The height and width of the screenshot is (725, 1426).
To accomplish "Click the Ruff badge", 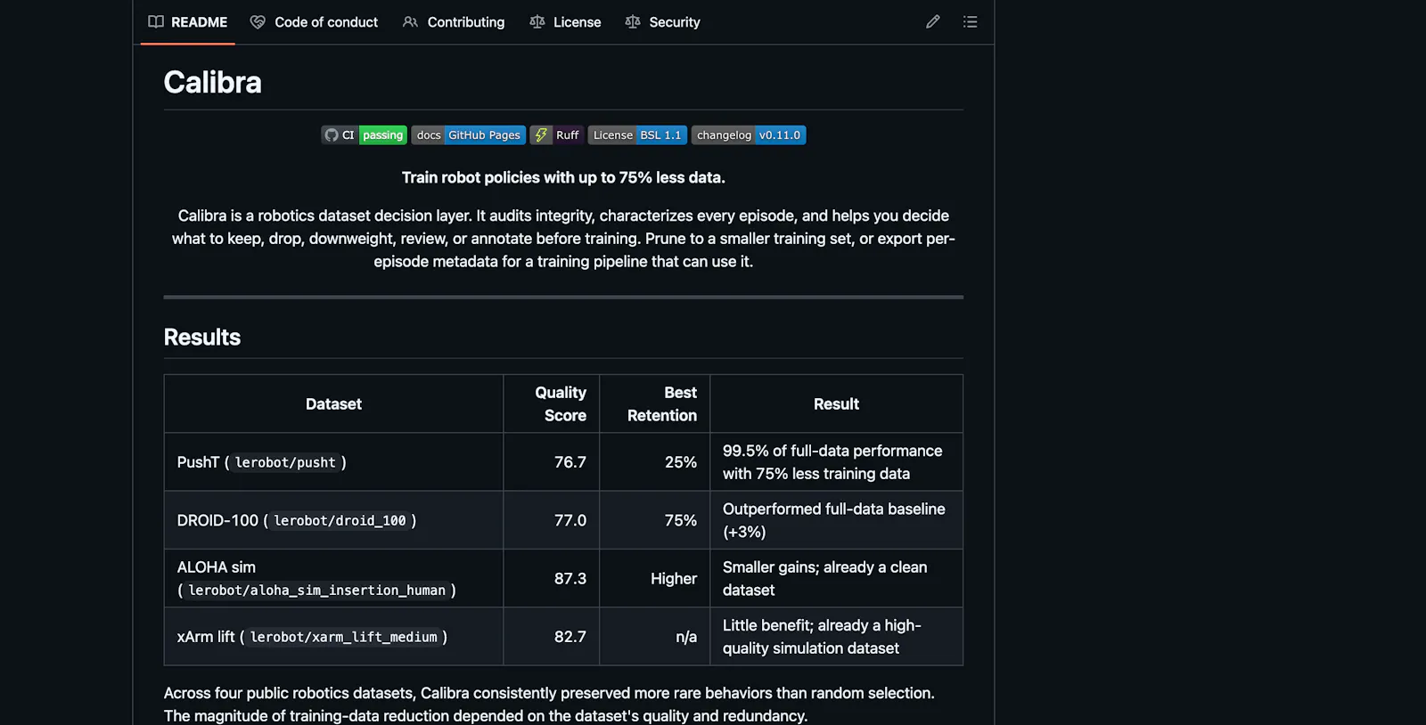I will pyautogui.click(x=556, y=135).
